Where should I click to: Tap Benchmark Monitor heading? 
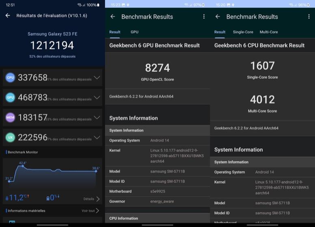point(23,152)
